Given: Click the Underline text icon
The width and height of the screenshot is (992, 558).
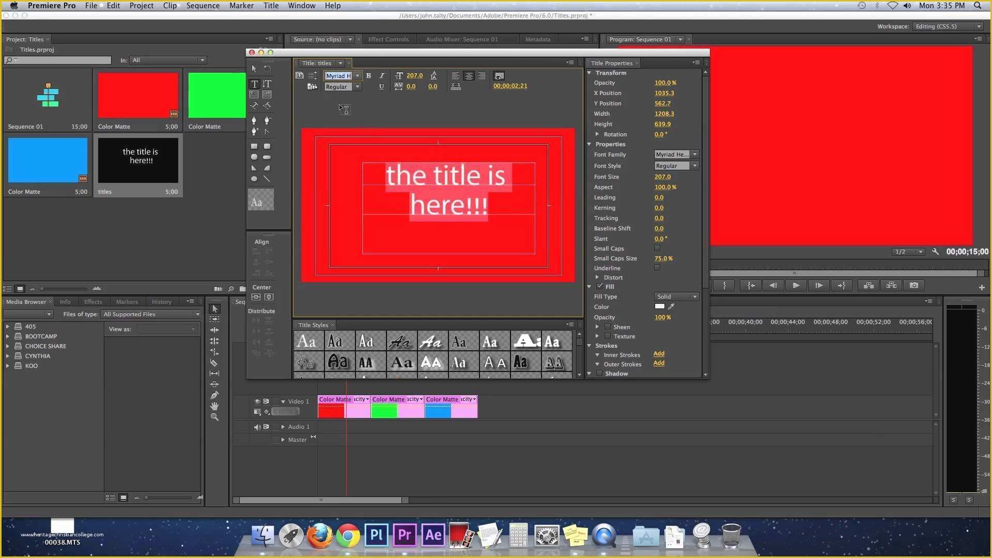Looking at the screenshot, I should [x=381, y=86].
